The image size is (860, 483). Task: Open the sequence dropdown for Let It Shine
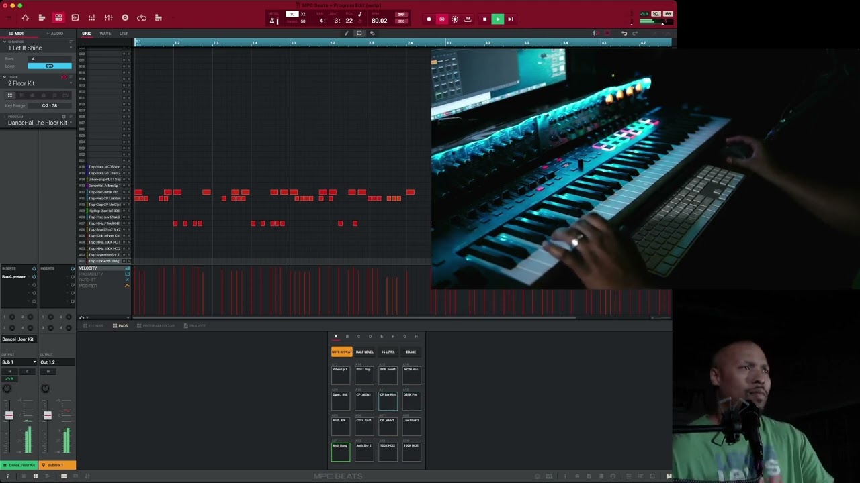click(x=70, y=48)
